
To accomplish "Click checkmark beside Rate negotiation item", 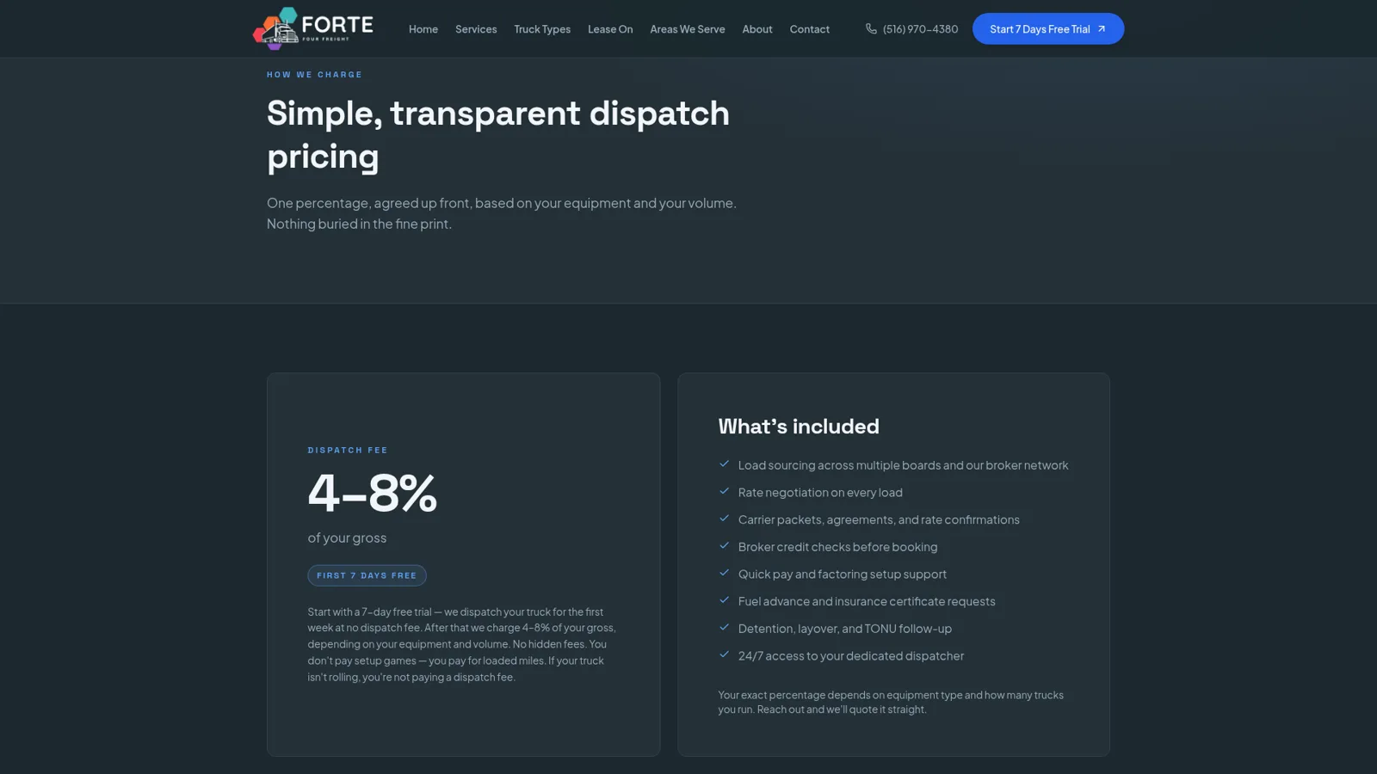I will pos(725,492).
